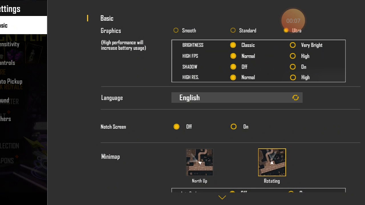
Task: Set High FPS to Normal
Action: point(233,56)
